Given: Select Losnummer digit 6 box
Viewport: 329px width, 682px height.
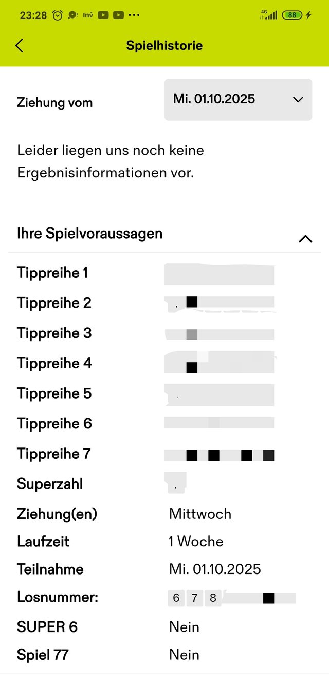Looking at the screenshot, I should coord(176,598).
